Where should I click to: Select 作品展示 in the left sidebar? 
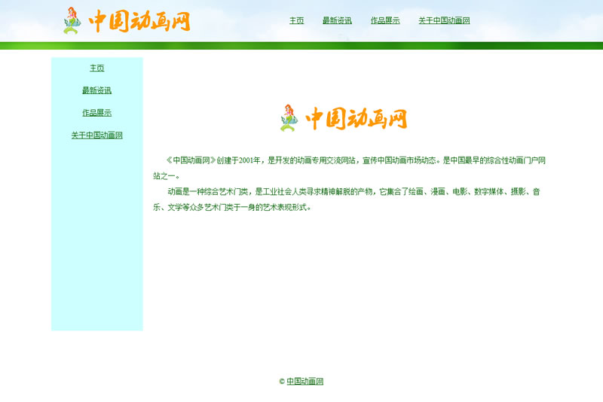pos(96,113)
